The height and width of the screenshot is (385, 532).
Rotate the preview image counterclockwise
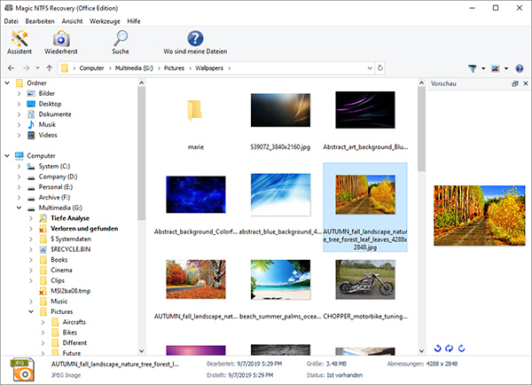[437, 348]
